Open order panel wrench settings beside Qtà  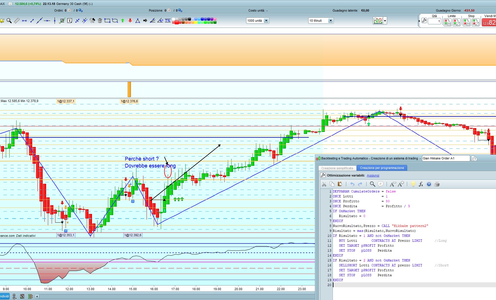pyautogui.click(x=424, y=21)
